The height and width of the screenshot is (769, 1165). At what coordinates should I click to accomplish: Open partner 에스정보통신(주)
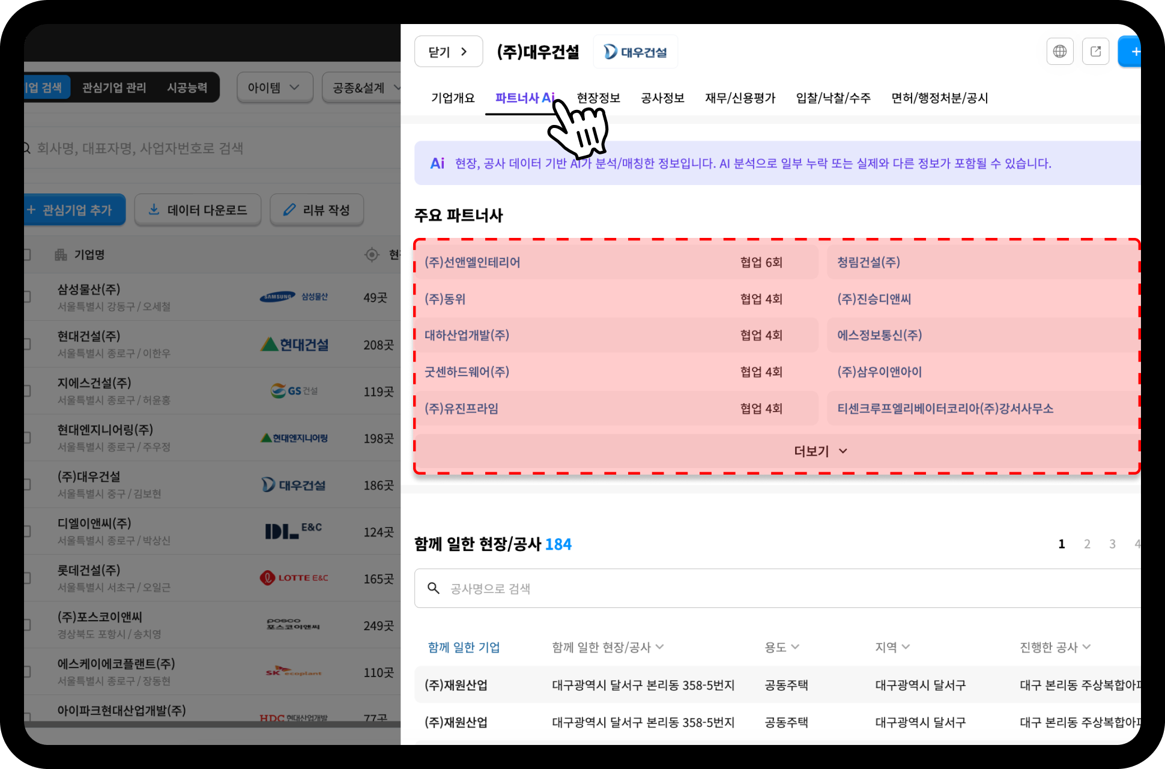879,335
